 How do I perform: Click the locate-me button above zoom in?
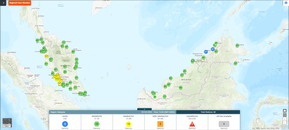[285, 115]
